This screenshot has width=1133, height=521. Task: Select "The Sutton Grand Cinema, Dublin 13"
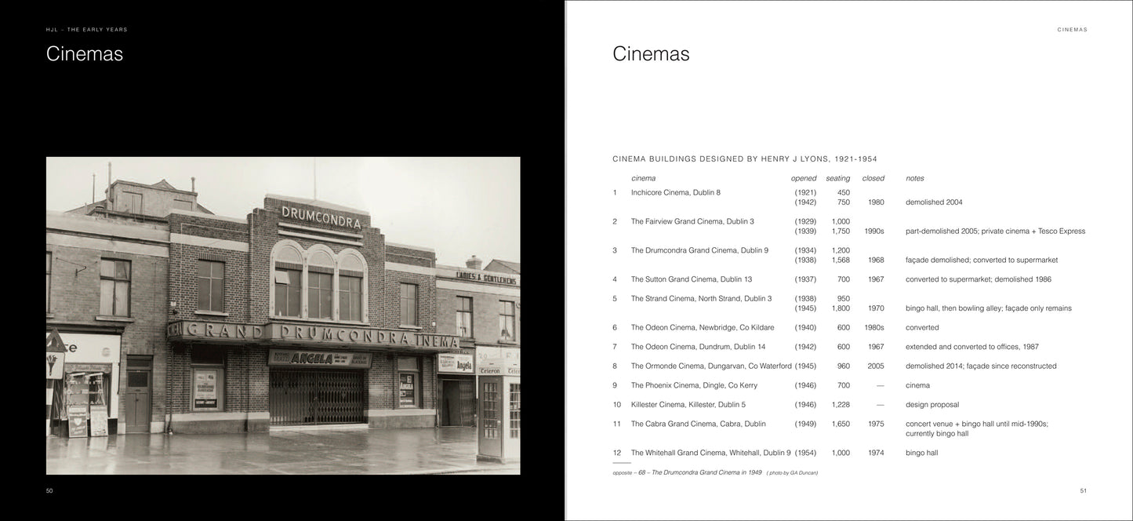click(692, 279)
